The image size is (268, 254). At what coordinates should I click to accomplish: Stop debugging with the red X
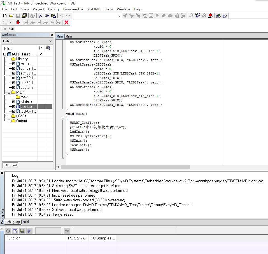point(66,22)
